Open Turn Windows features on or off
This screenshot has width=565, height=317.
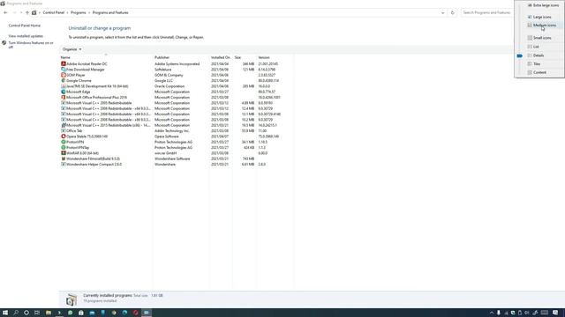pyautogui.click(x=31, y=45)
